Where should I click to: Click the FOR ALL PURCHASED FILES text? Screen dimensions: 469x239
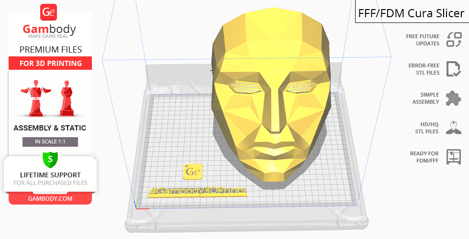click(50, 183)
